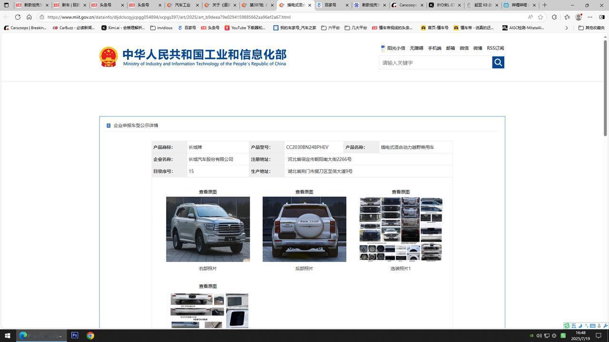Open 手机端 mobile version link
This screenshot has height=342, width=609.
click(434, 48)
